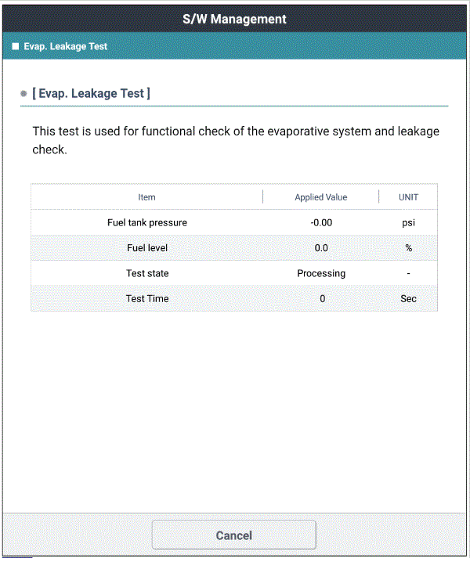Select the S/W Management title
Viewport: 470px width, 562px height.
(x=235, y=19)
